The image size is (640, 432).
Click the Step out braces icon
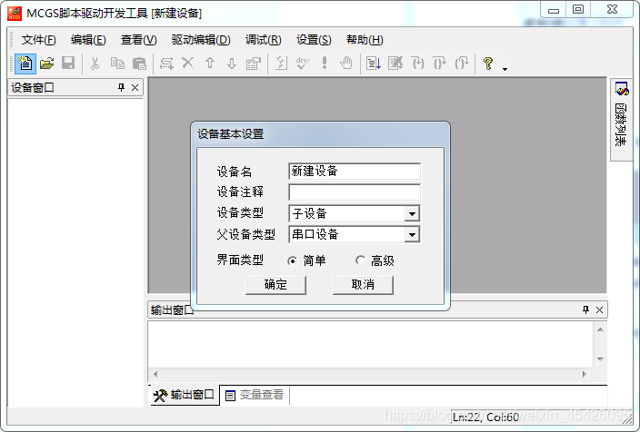tap(461, 64)
